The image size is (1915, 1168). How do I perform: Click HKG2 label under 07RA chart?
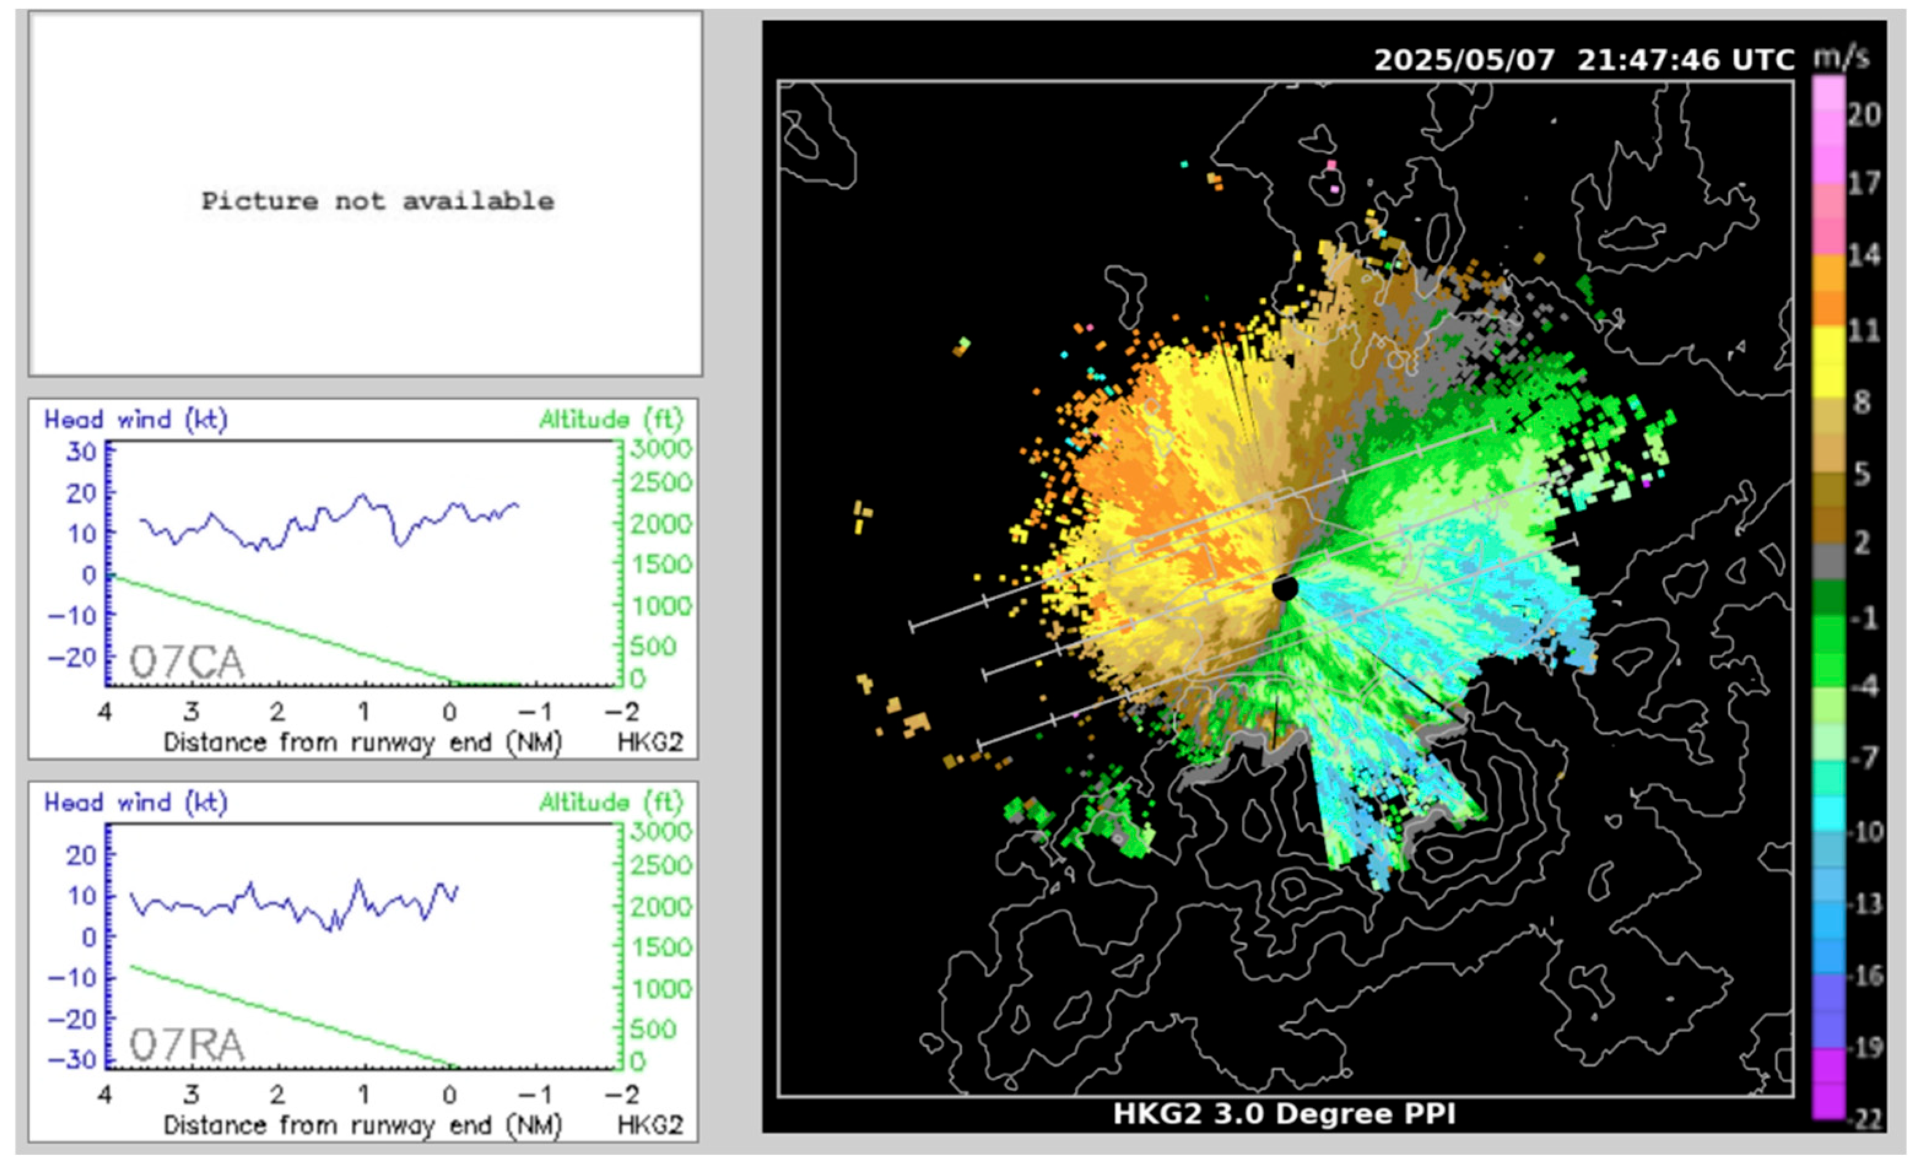(x=650, y=1124)
